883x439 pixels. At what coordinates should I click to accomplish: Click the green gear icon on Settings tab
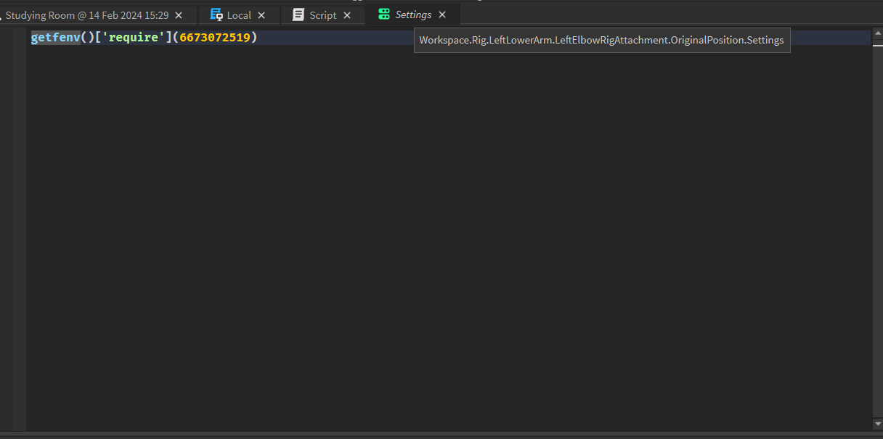383,14
